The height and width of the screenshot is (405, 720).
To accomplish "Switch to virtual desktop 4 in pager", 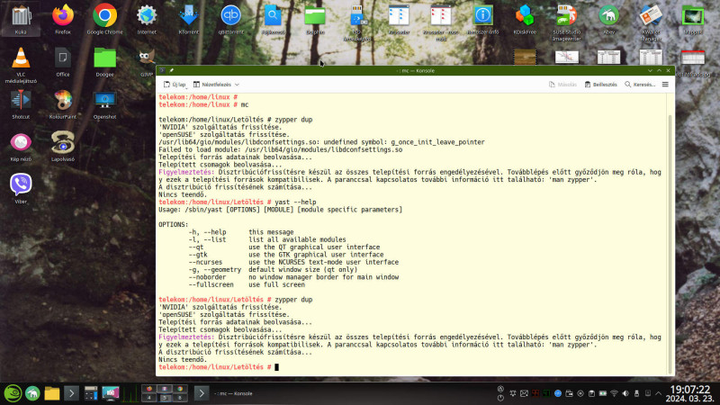I will [x=148, y=398].
